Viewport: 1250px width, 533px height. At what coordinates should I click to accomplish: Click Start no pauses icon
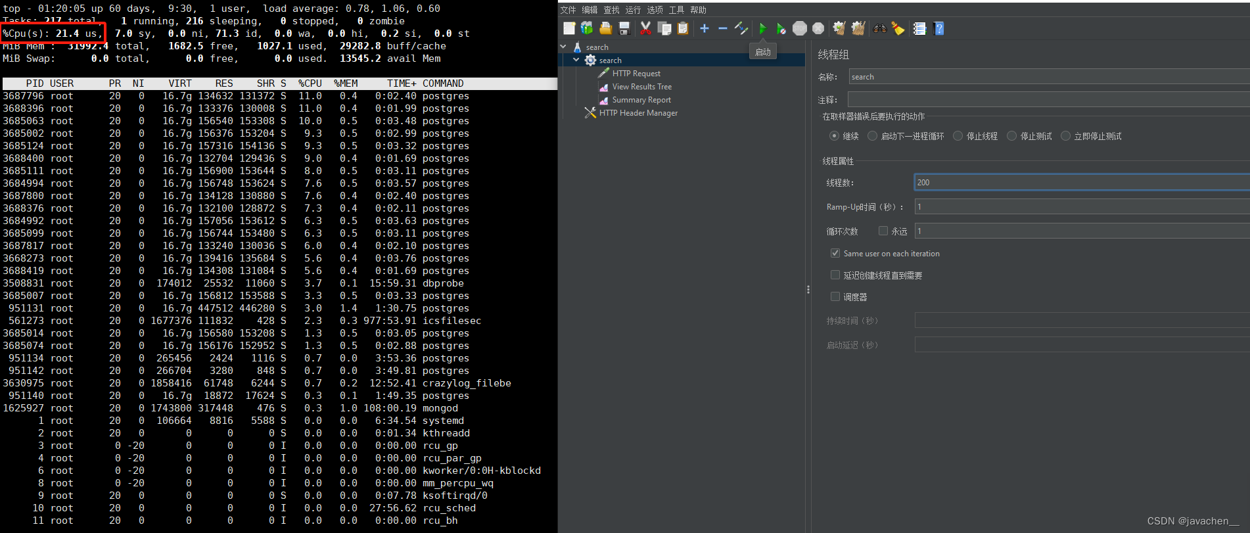781,28
